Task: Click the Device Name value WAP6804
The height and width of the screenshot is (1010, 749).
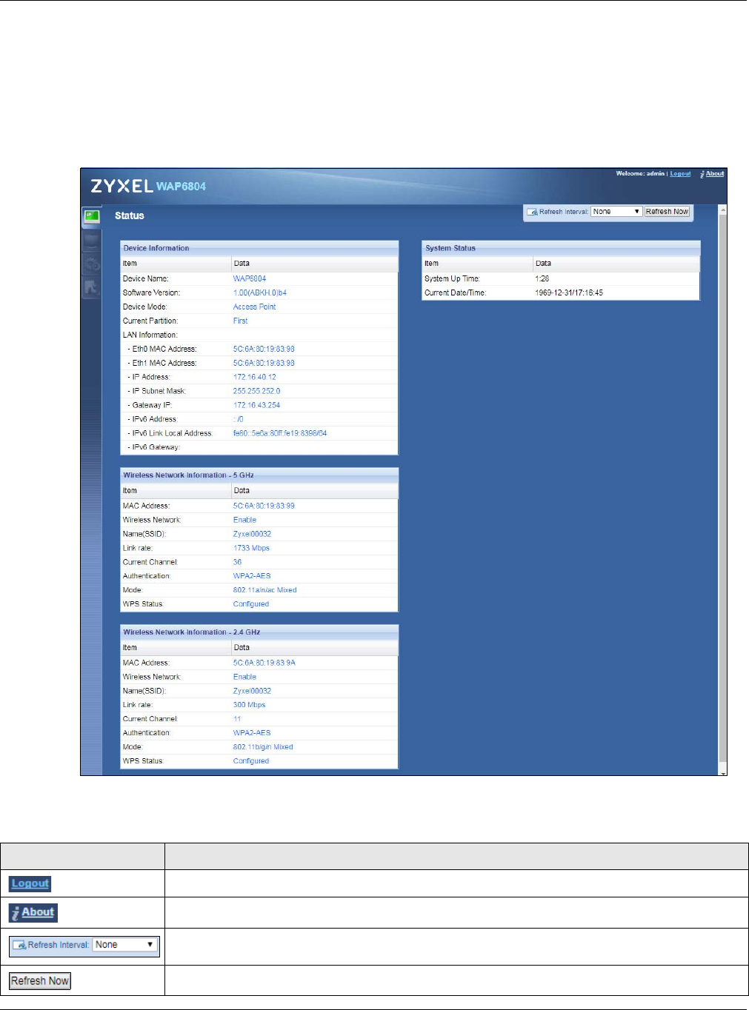Action: (x=250, y=279)
